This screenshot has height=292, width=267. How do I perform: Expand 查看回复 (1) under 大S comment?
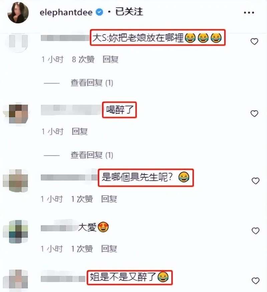point(92,83)
